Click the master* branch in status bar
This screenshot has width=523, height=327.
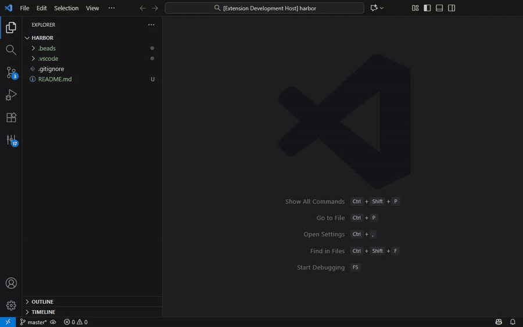pyautogui.click(x=33, y=322)
